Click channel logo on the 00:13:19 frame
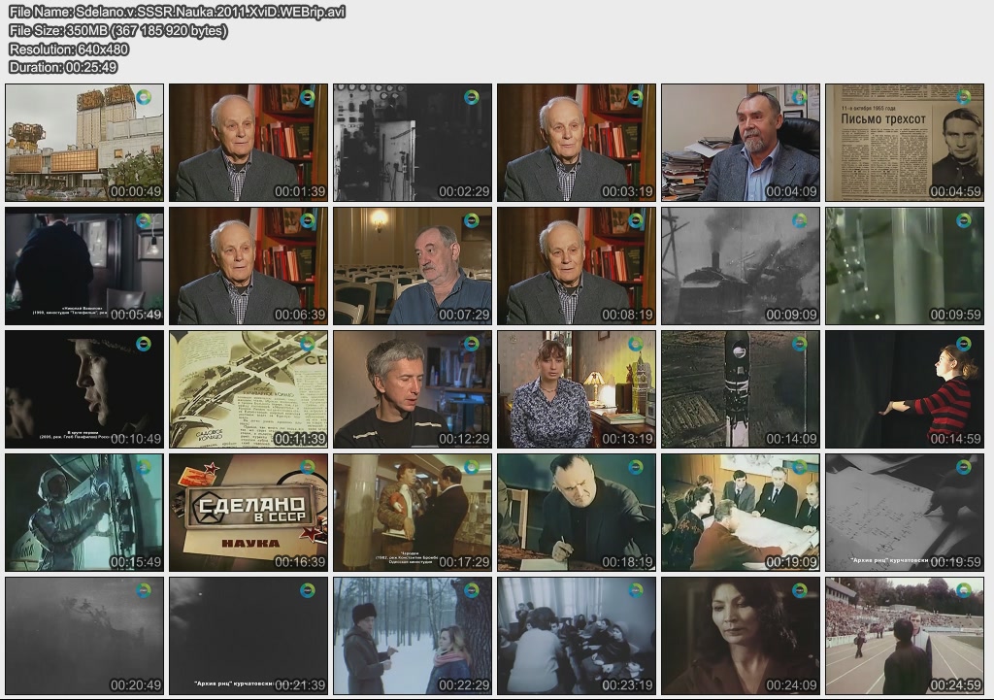 tap(636, 345)
